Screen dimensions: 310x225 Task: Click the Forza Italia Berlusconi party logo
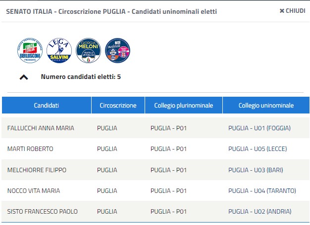click(30, 50)
